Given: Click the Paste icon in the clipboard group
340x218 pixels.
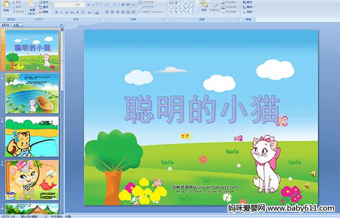Looking at the screenshot, I should [6, 6].
